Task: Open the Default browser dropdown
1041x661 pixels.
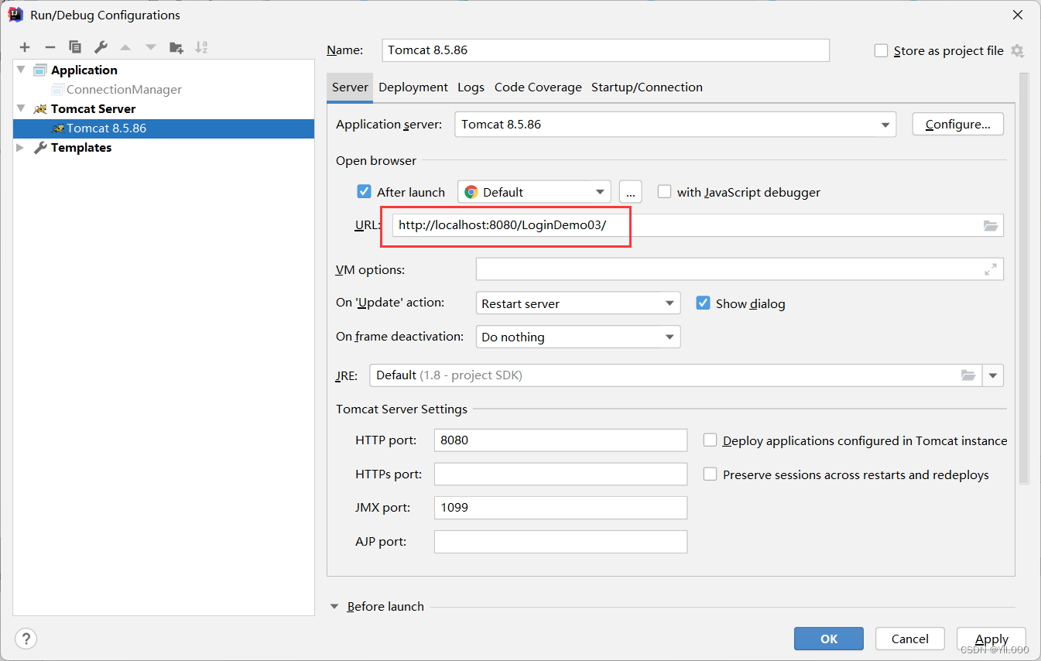Action: [x=534, y=192]
